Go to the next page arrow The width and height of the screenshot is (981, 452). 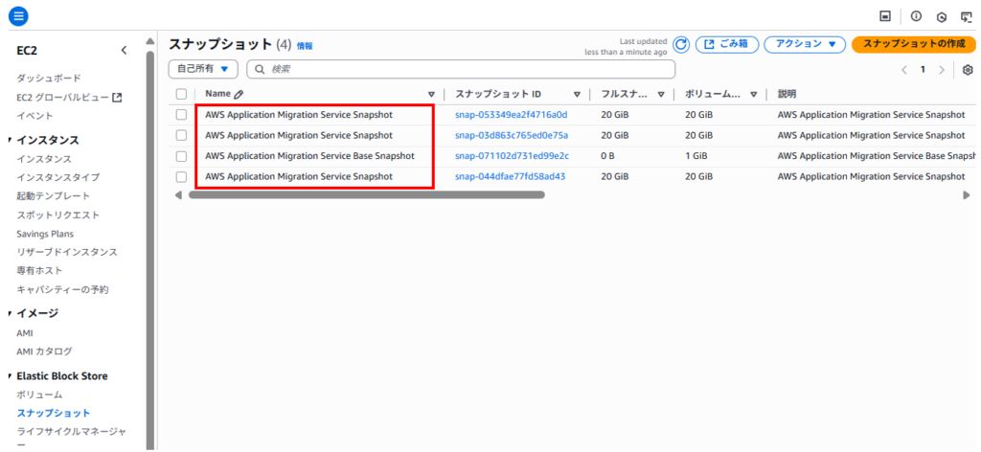tap(941, 69)
